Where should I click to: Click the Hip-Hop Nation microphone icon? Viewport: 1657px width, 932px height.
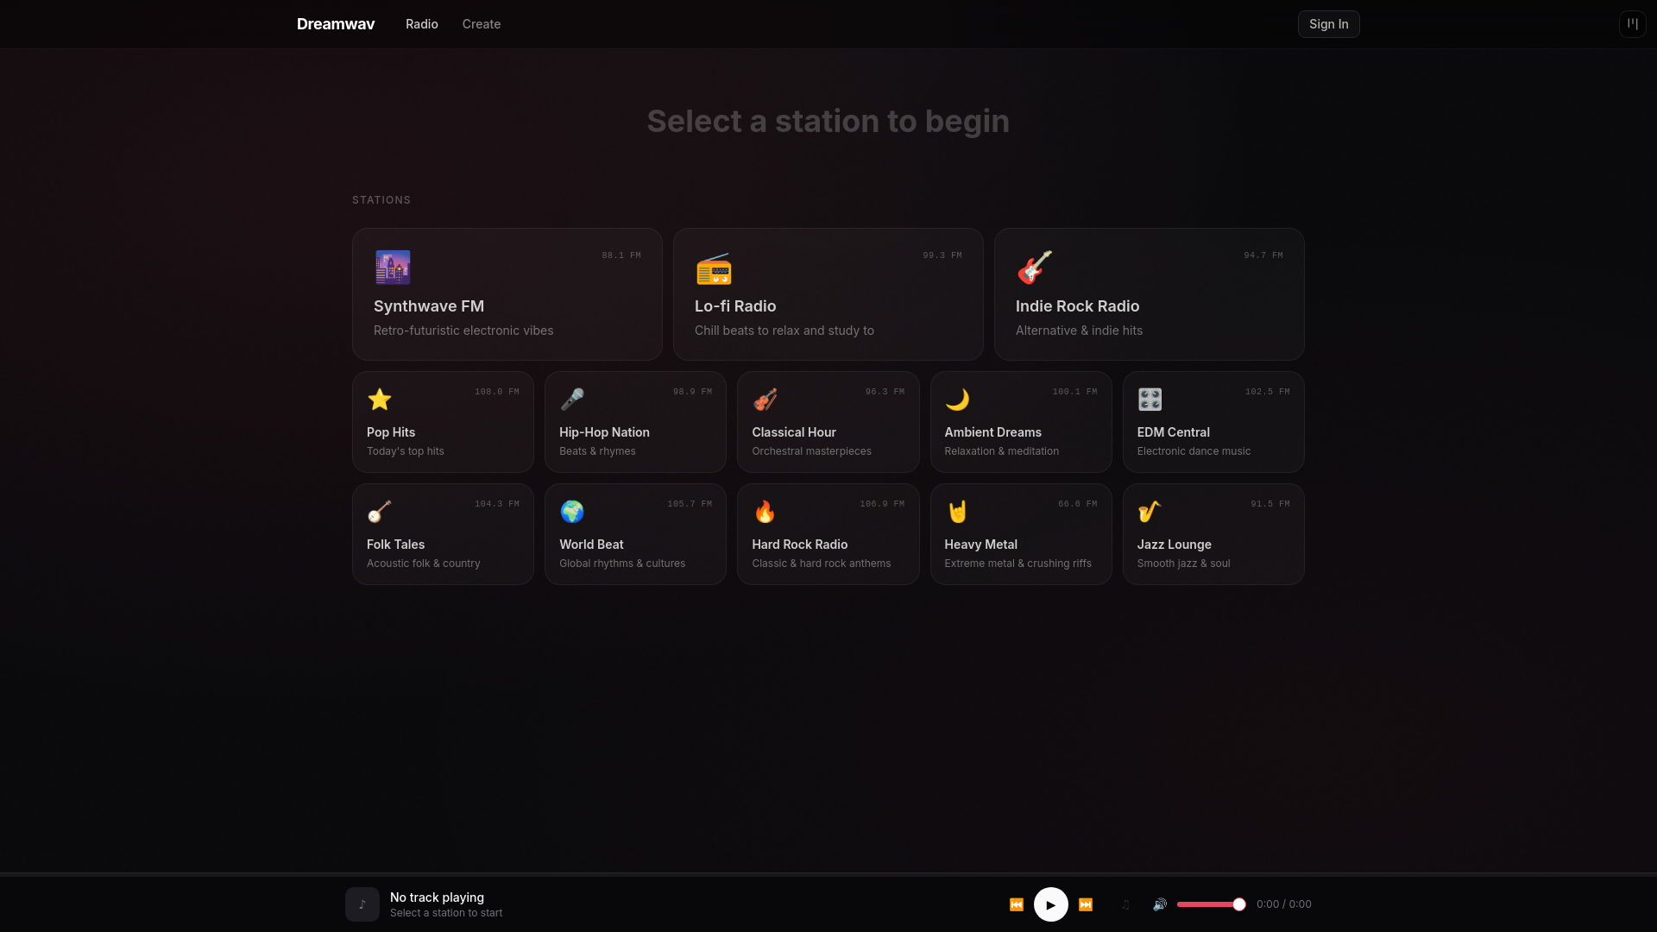tap(572, 400)
